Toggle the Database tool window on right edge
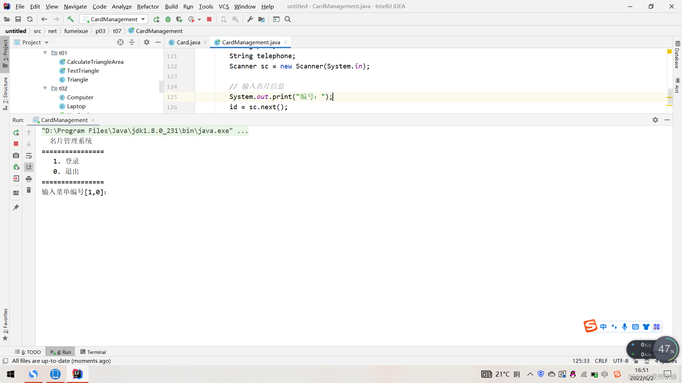Screen dimensions: 682x383 677,54
